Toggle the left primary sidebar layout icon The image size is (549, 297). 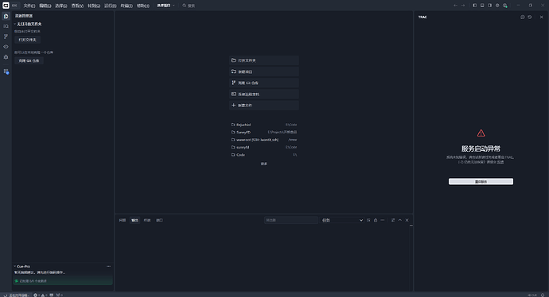[x=474, y=6]
